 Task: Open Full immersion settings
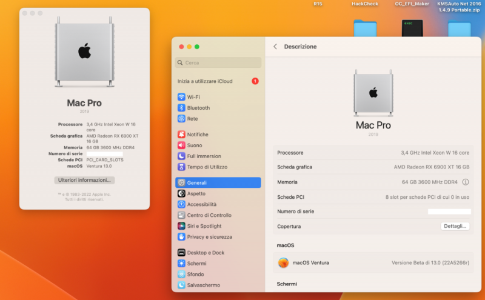(202, 156)
